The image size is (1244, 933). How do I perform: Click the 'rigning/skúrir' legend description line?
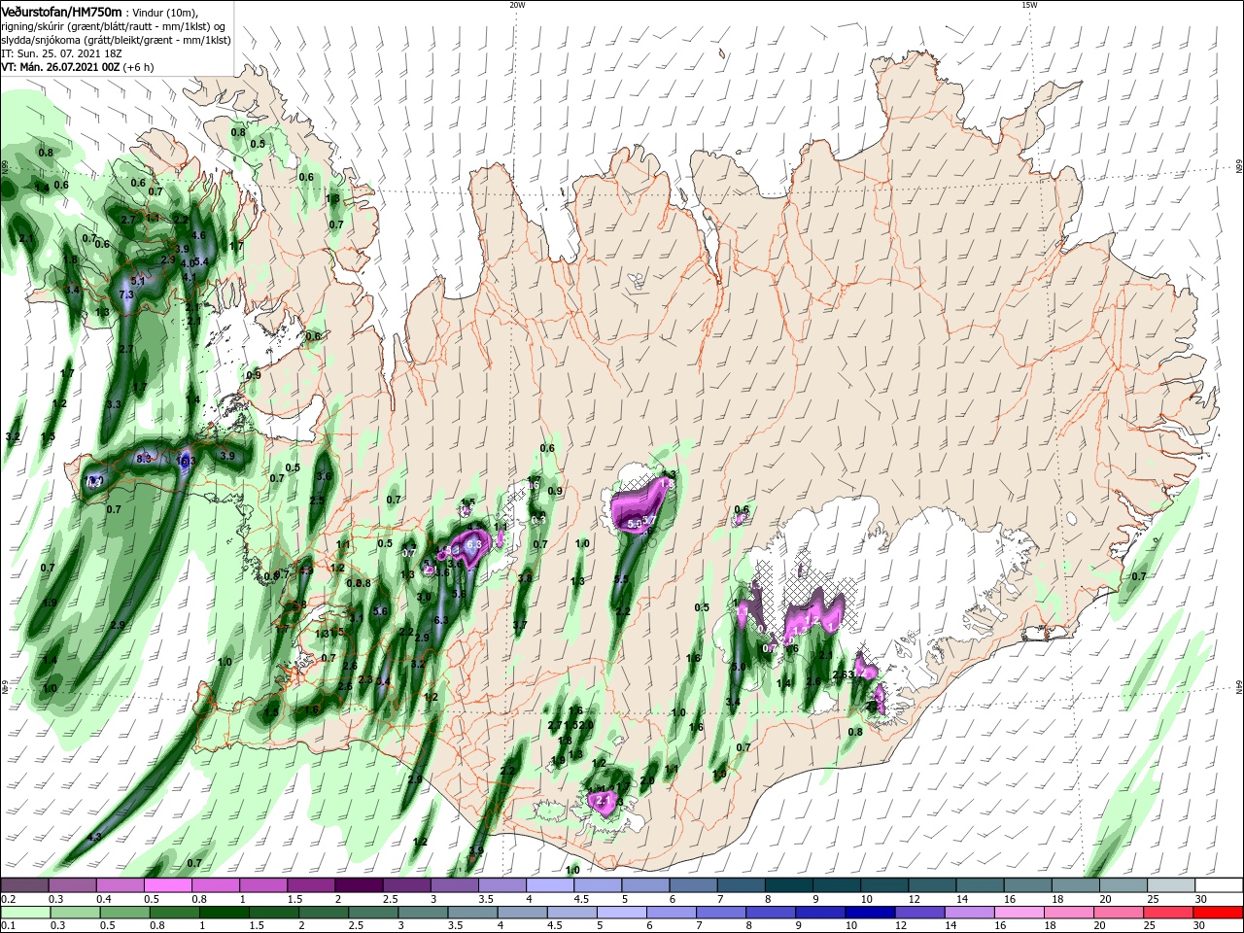(x=113, y=25)
